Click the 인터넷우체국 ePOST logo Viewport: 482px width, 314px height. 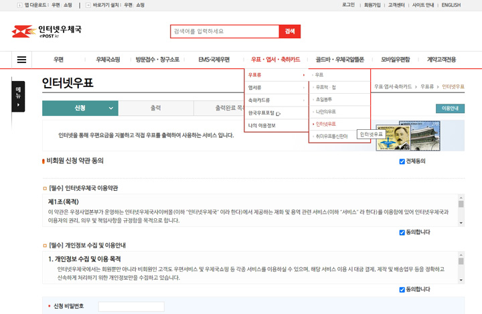pyautogui.click(x=46, y=31)
